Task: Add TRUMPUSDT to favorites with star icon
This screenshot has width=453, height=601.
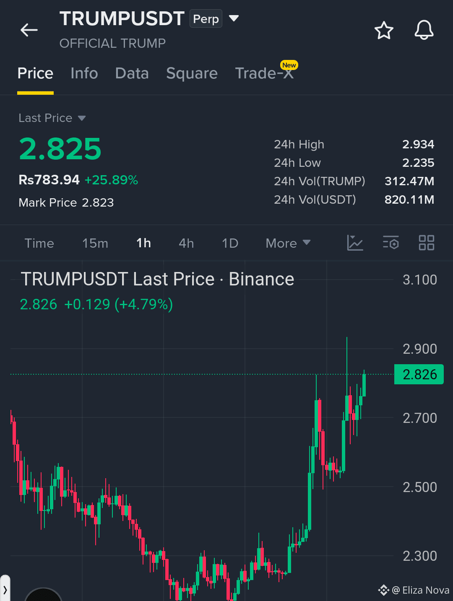Action: click(x=384, y=31)
